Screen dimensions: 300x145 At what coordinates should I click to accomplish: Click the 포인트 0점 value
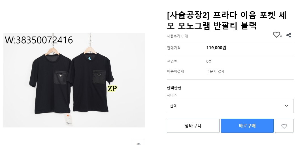[209, 61]
